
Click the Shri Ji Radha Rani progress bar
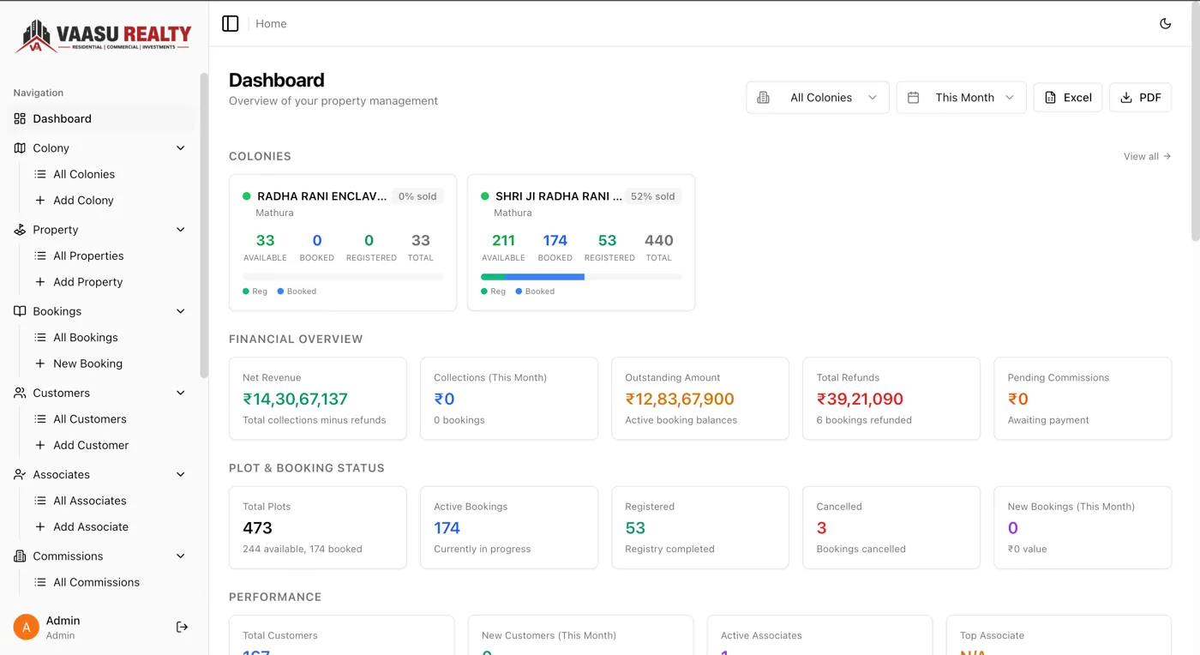click(581, 277)
